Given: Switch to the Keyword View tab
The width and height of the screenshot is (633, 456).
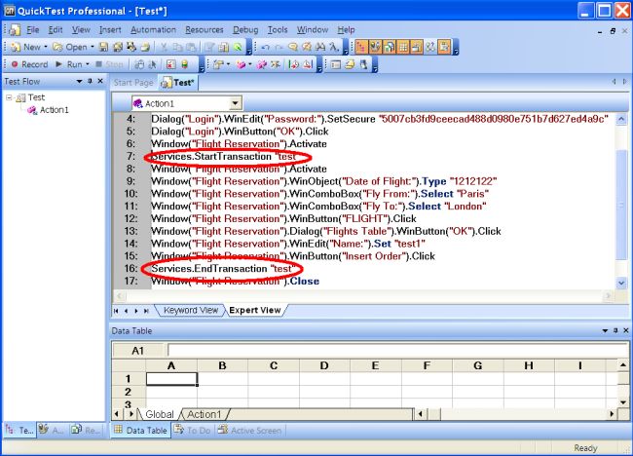Looking at the screenshot, I should [191, 310].
